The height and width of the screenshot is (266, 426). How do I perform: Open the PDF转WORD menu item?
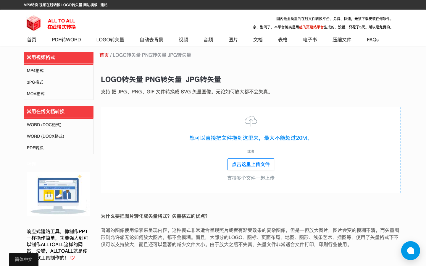(66, 40)
